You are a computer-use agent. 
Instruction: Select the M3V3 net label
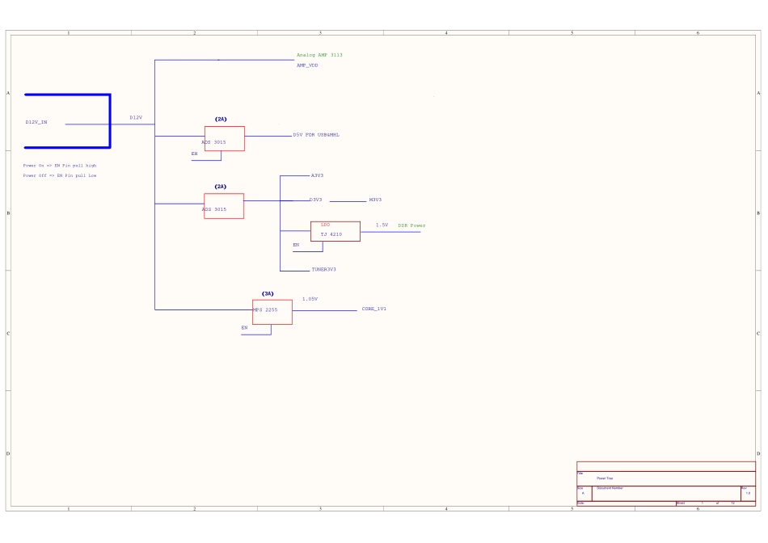pyautogui.click(x=375, y=200)
